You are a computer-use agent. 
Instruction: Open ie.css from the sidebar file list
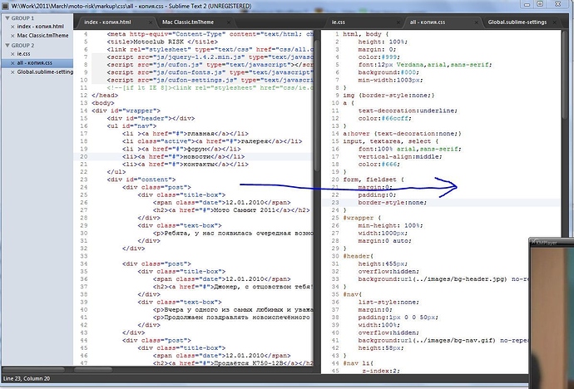click(24, 54)
